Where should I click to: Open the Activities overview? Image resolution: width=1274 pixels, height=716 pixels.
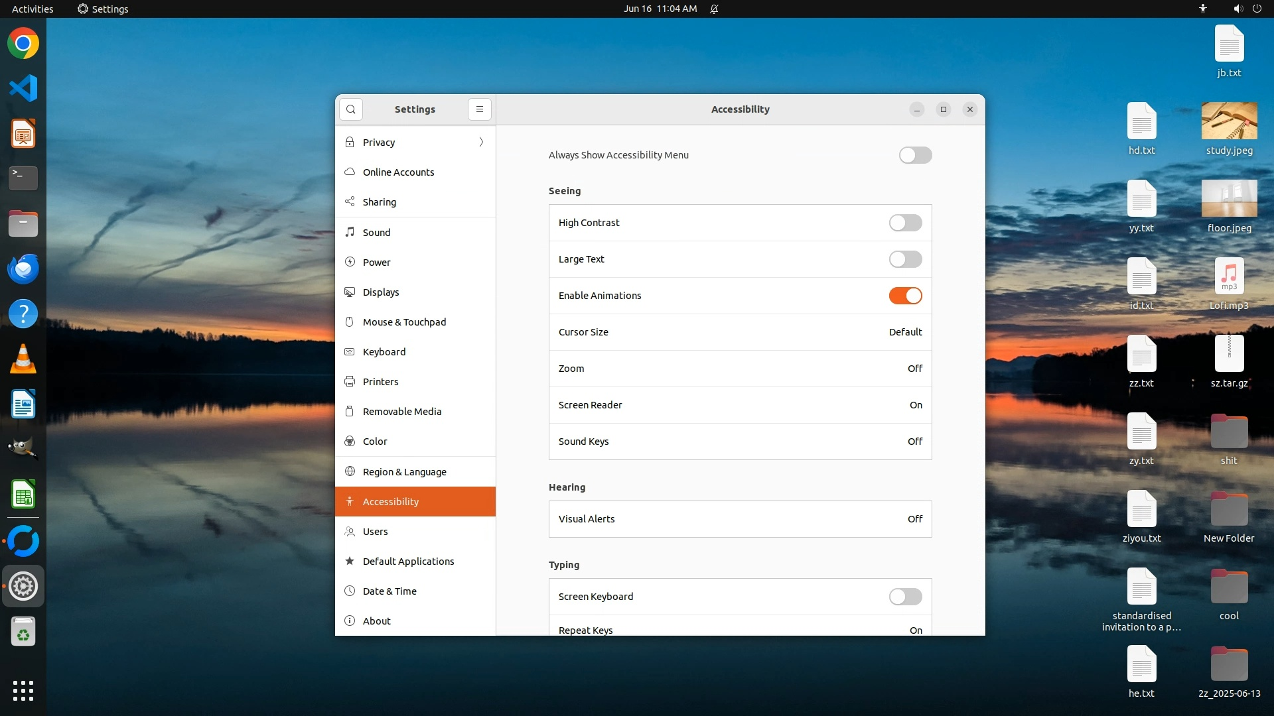coord(33,9)
